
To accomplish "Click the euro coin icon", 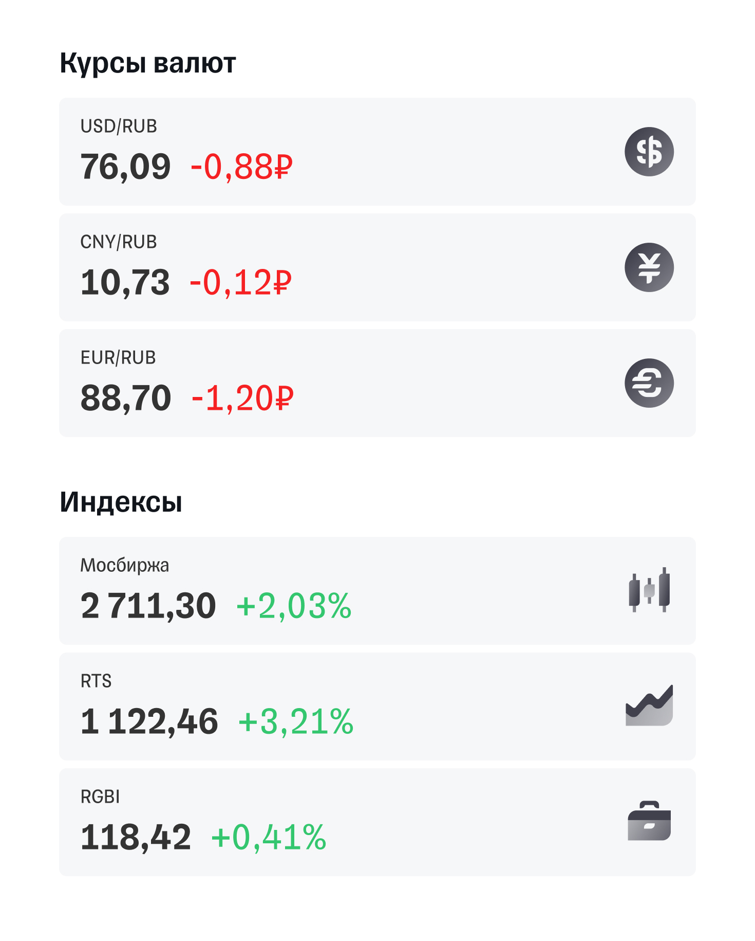I will [649, 383].
